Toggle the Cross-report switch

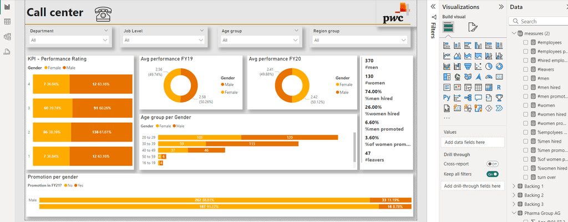(493, 164)
